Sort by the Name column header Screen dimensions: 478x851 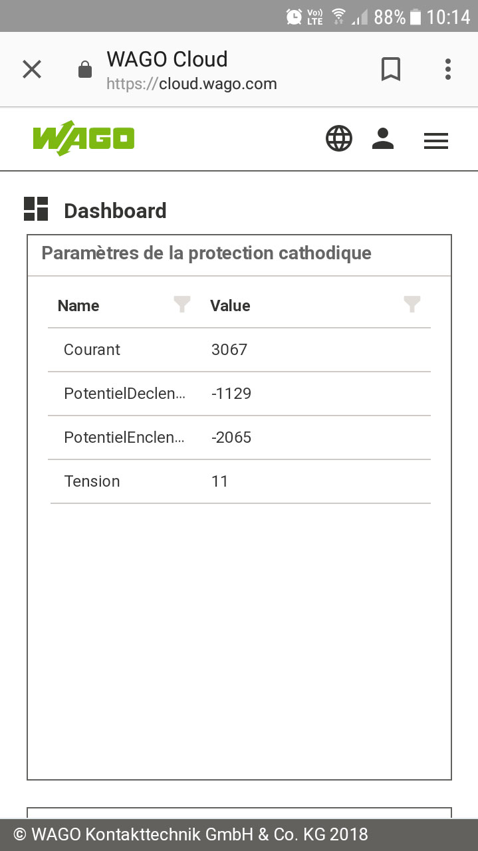pos(78,306)
